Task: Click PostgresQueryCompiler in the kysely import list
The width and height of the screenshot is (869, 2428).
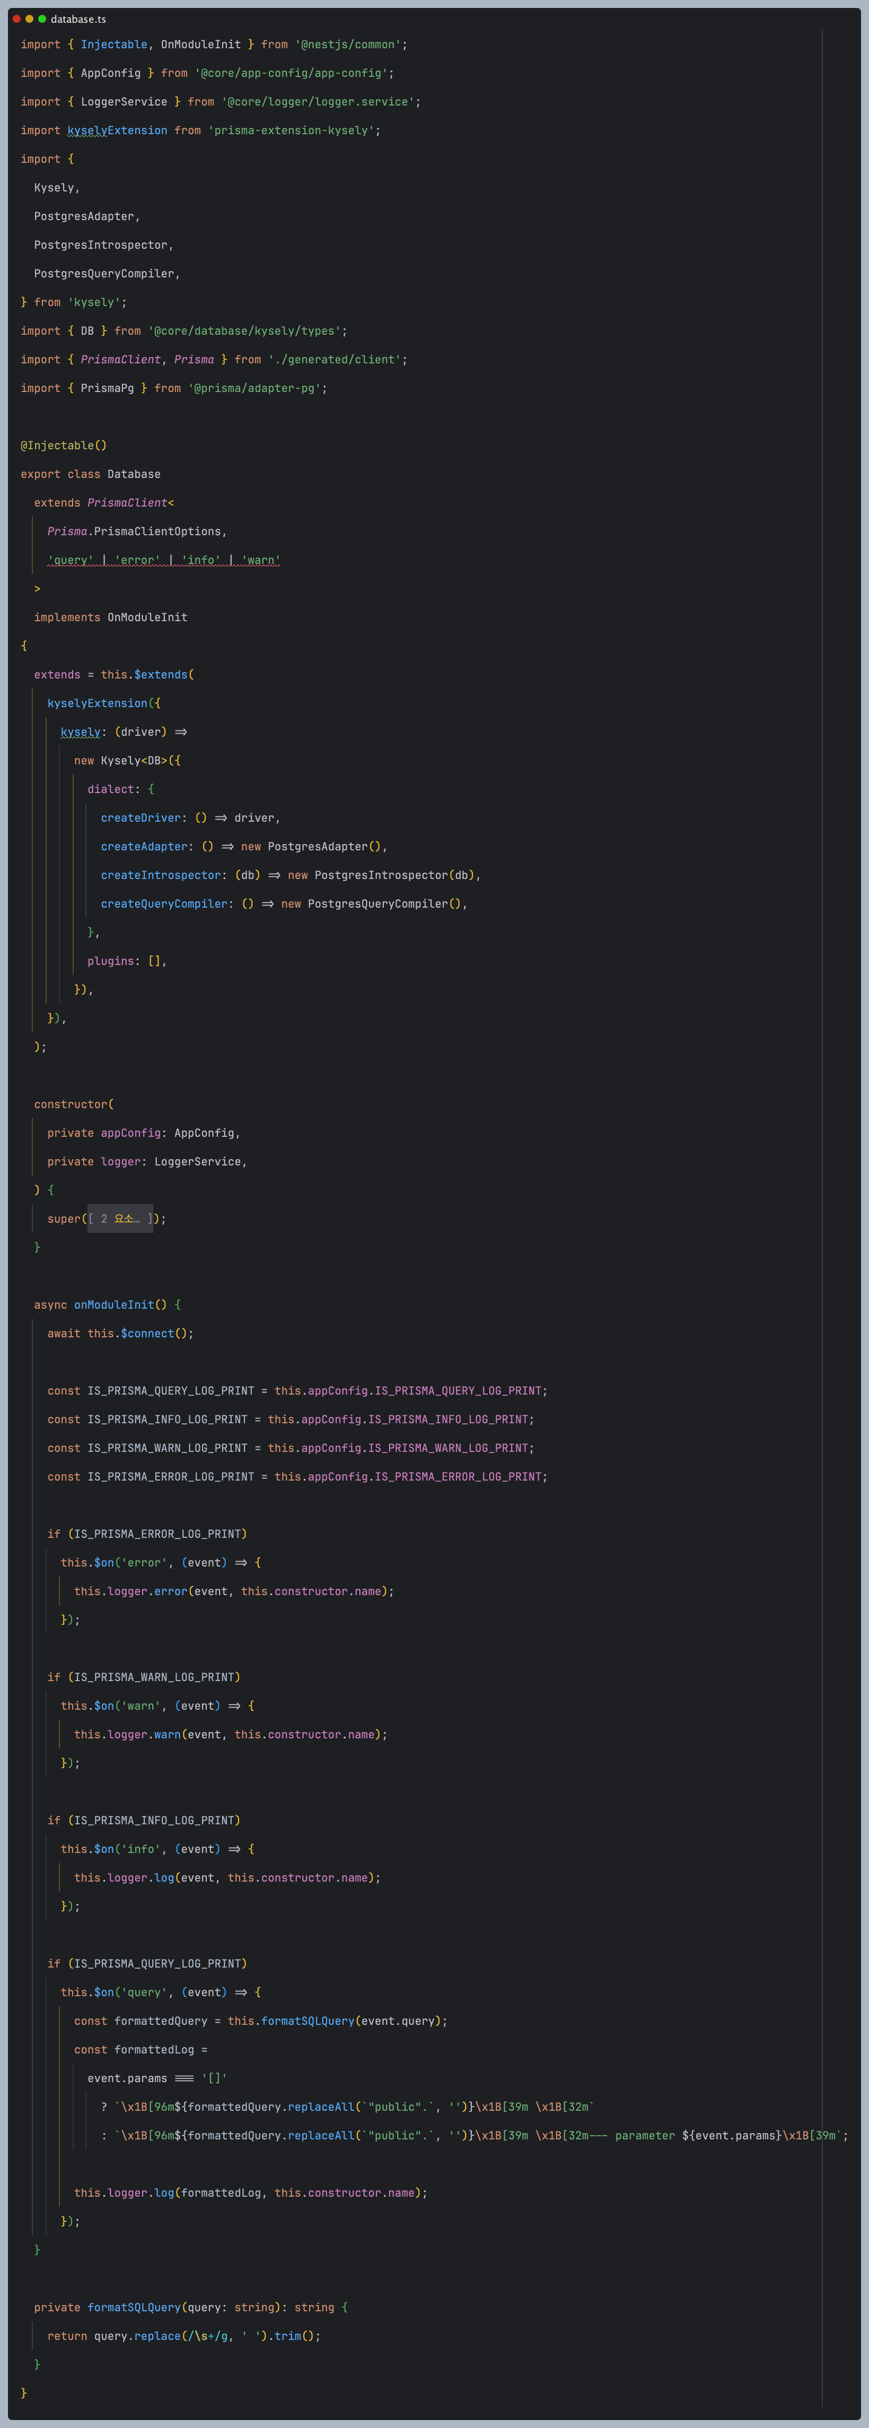Action: point(104,273)
